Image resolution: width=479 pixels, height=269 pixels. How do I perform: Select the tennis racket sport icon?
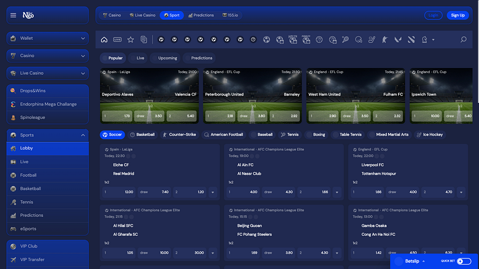346,40
